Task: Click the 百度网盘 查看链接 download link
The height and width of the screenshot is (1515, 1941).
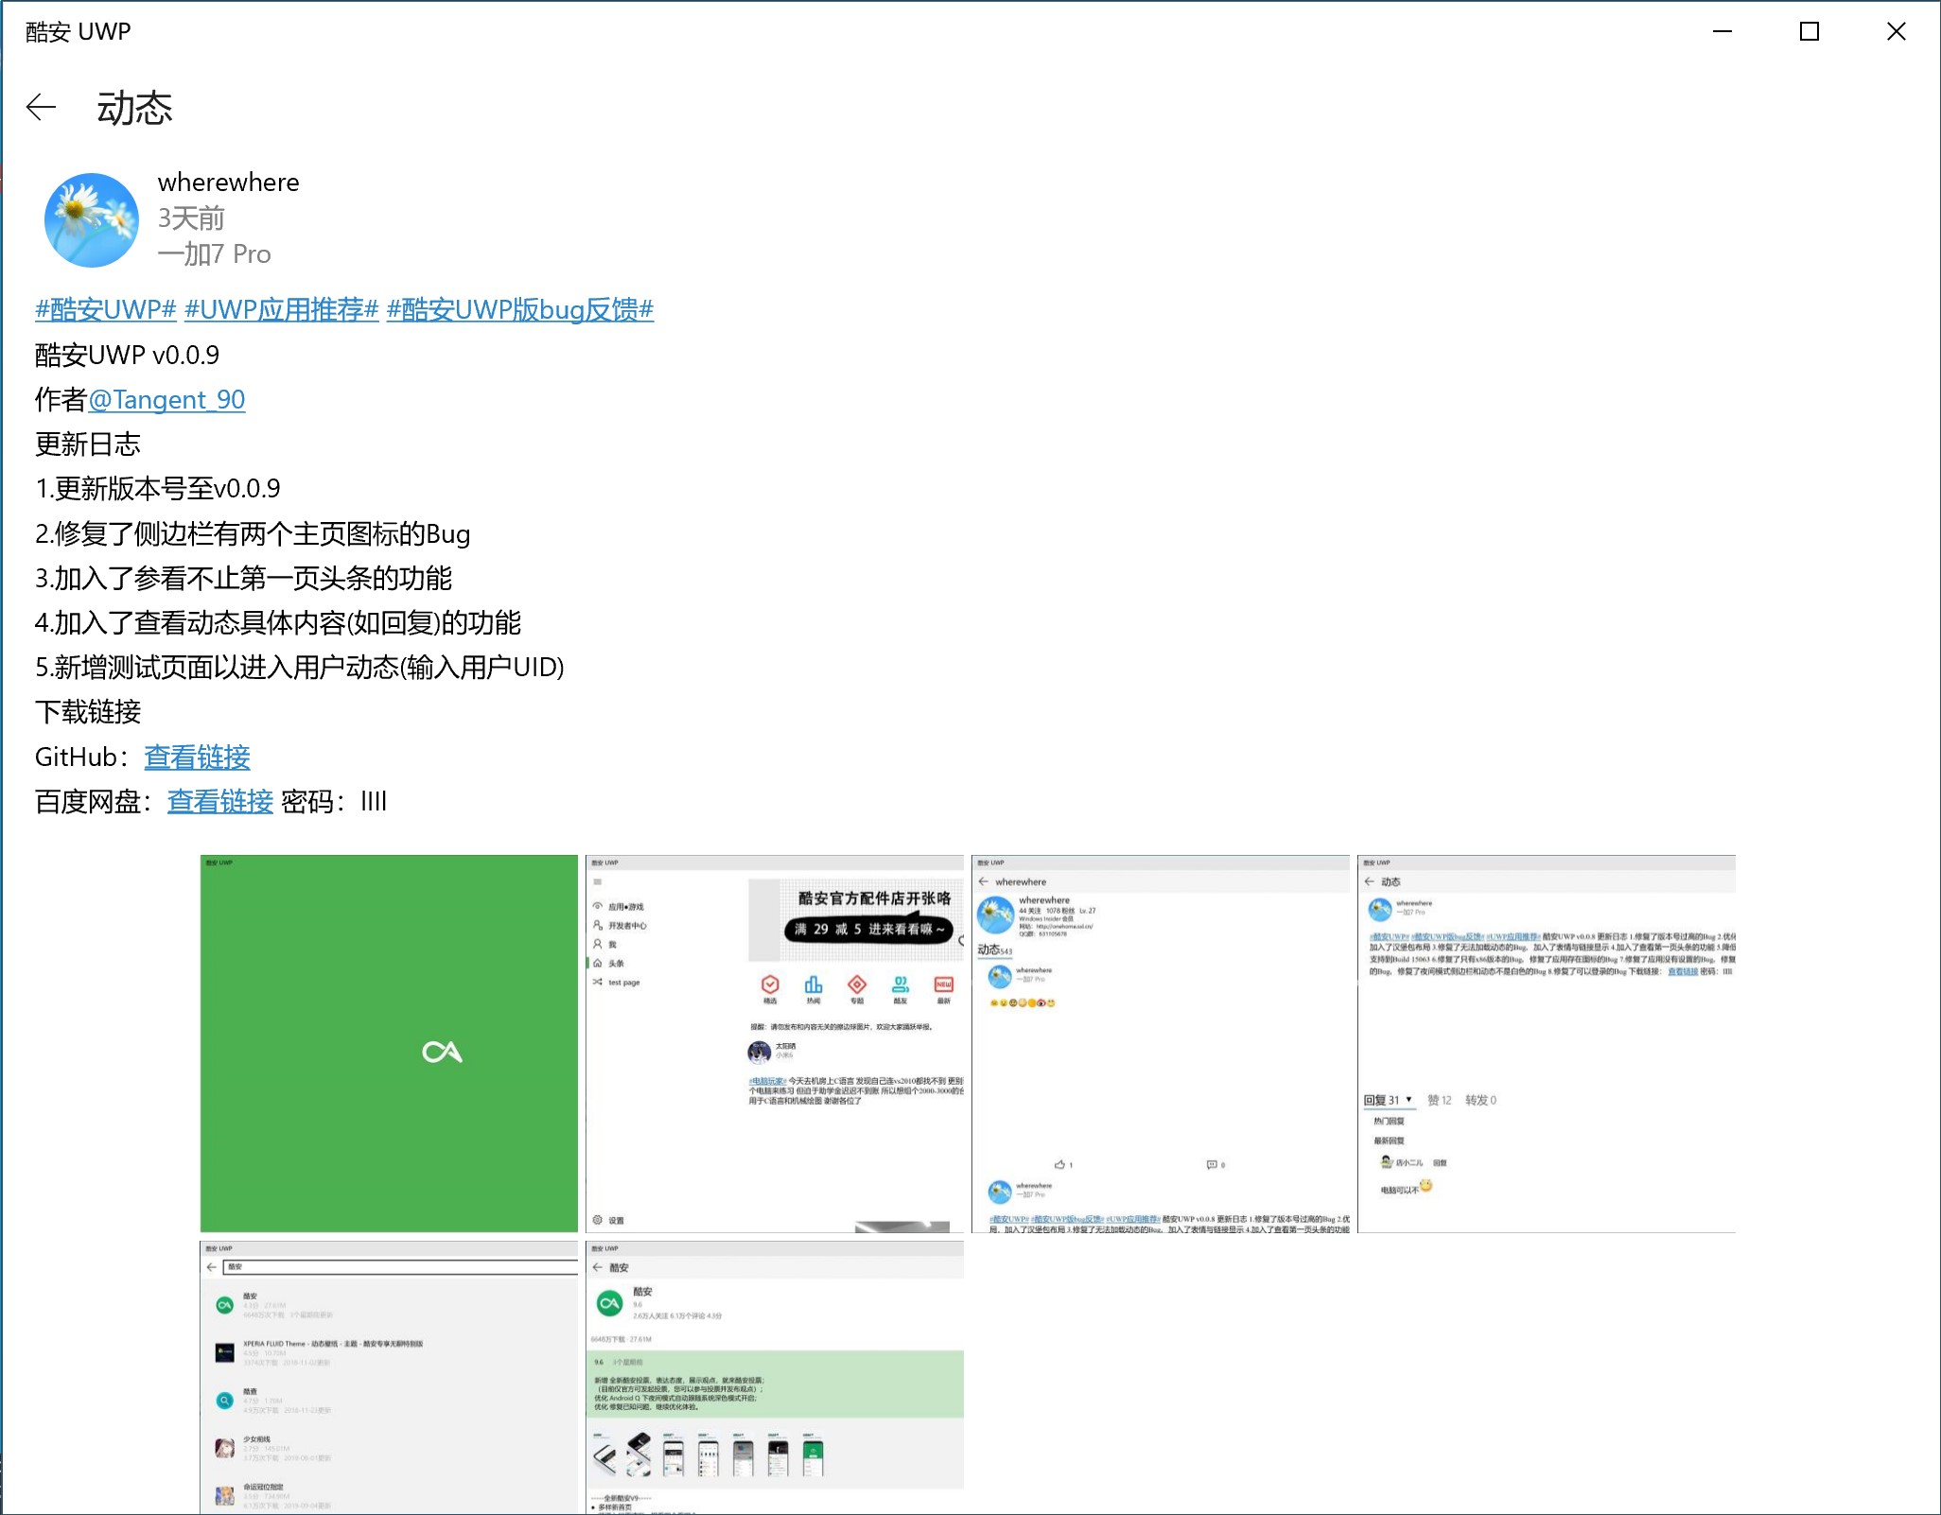Action: (x=219, y=801)
